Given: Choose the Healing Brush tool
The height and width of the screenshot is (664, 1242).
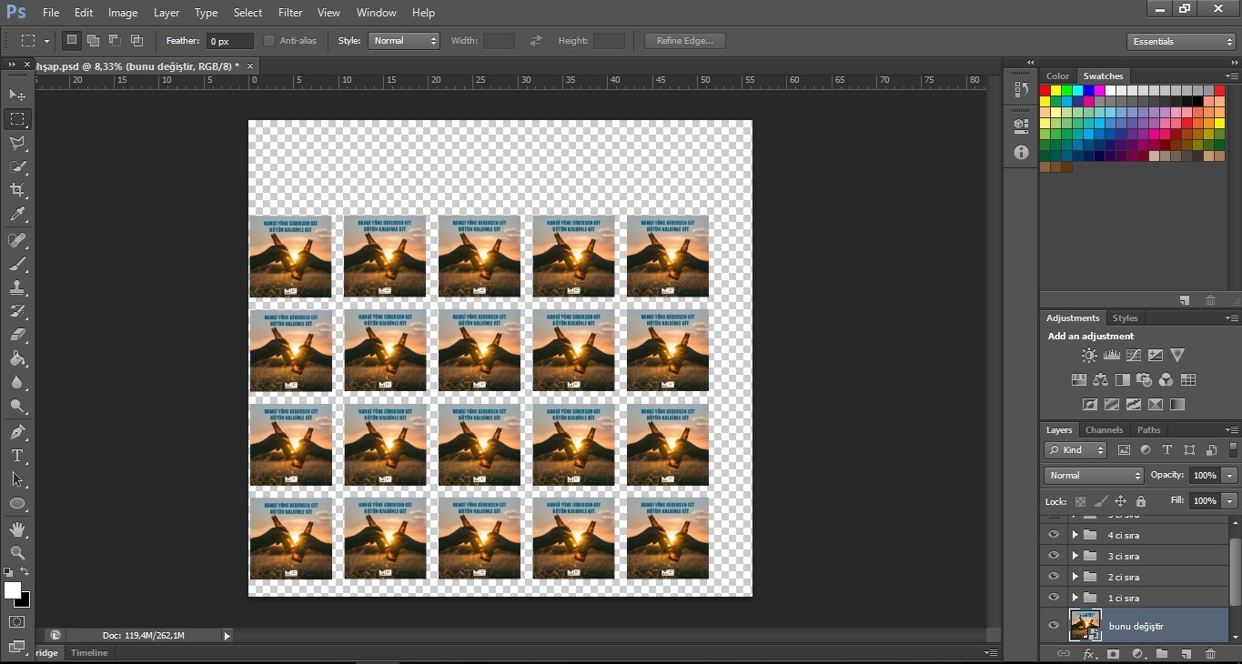Looking at the screenshot, I should [17, 240].
